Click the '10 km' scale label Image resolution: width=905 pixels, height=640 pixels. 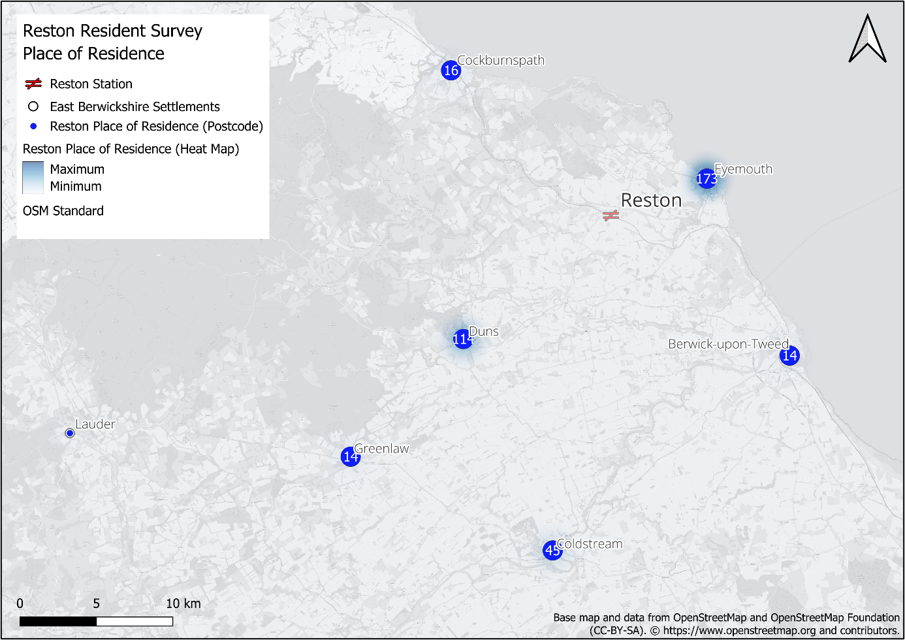click(x=183, y=603)
